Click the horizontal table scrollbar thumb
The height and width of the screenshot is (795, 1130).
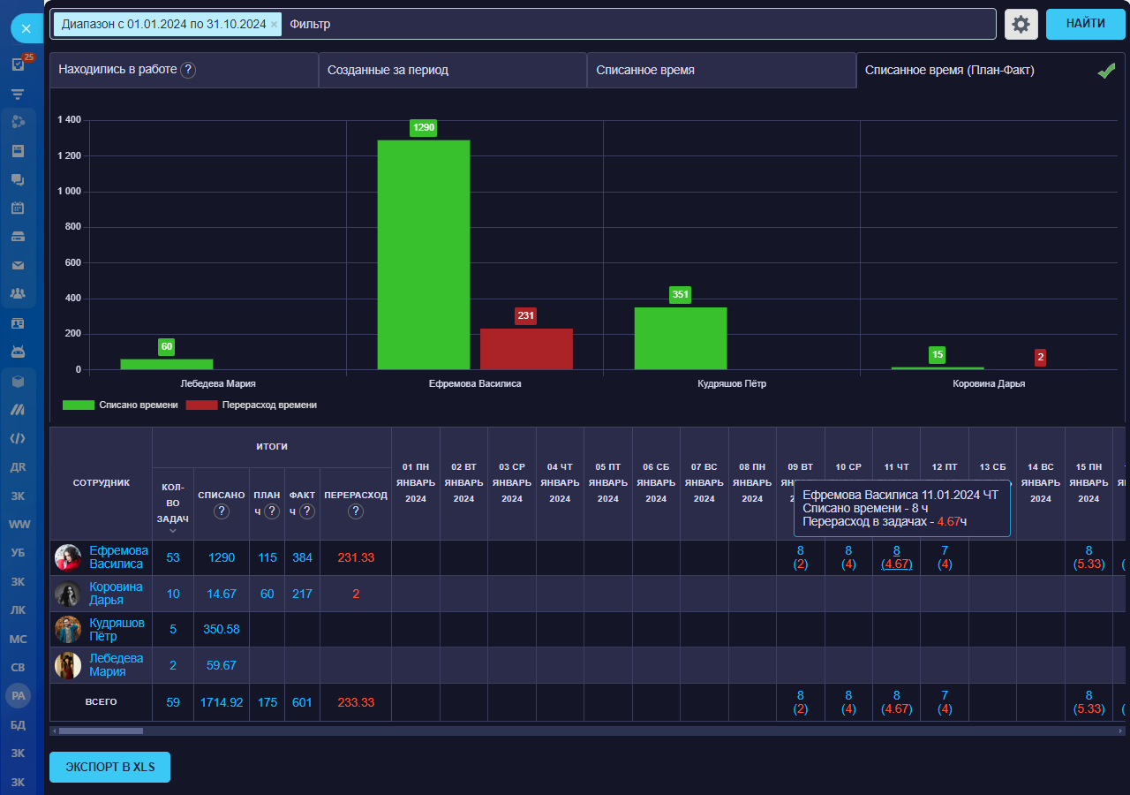coord(101,731)
